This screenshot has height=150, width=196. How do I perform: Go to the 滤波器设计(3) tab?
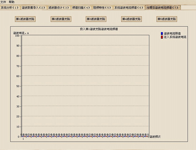click(59, 7)
